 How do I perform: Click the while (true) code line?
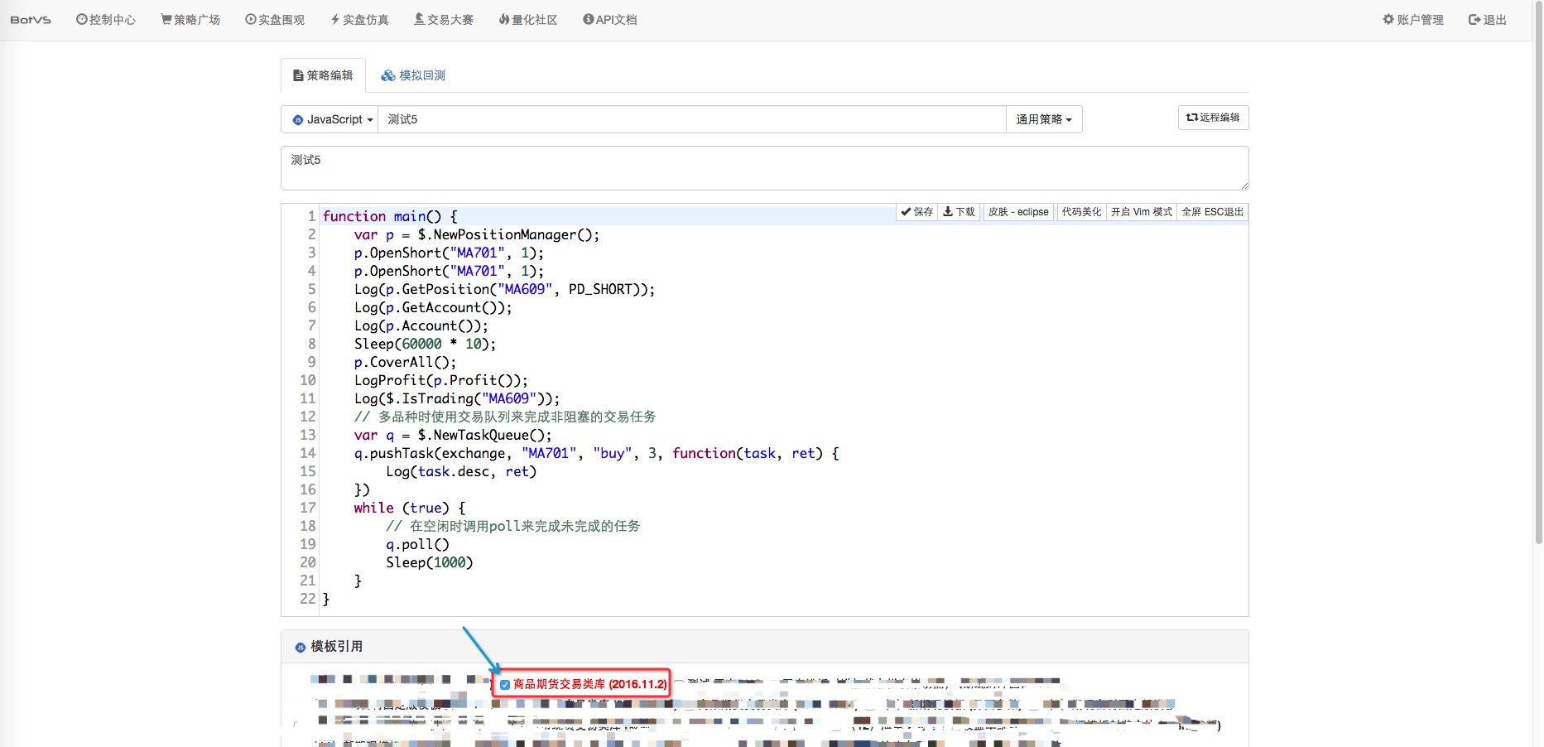pyautogui.click(x=410, y=508)
